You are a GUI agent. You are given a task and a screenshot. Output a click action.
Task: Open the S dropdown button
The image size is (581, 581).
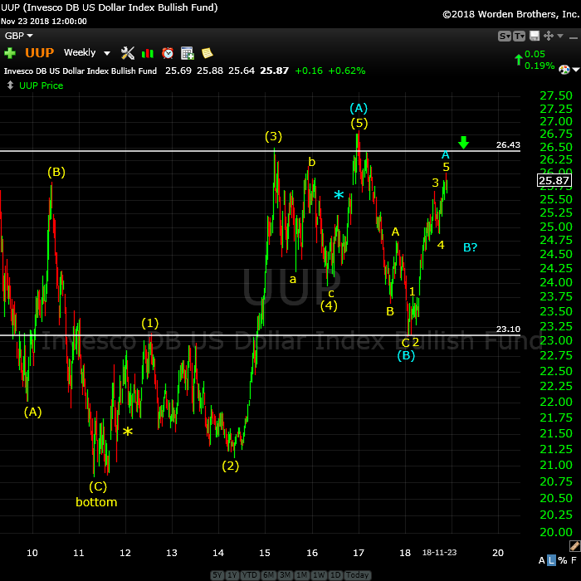pyautogui.click(x=505, y=36)
